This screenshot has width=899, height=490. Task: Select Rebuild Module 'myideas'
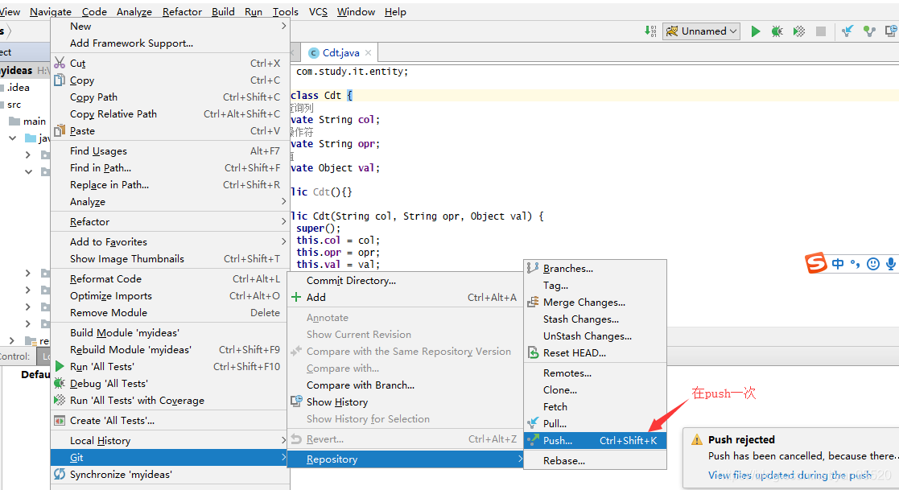point(170,349)
